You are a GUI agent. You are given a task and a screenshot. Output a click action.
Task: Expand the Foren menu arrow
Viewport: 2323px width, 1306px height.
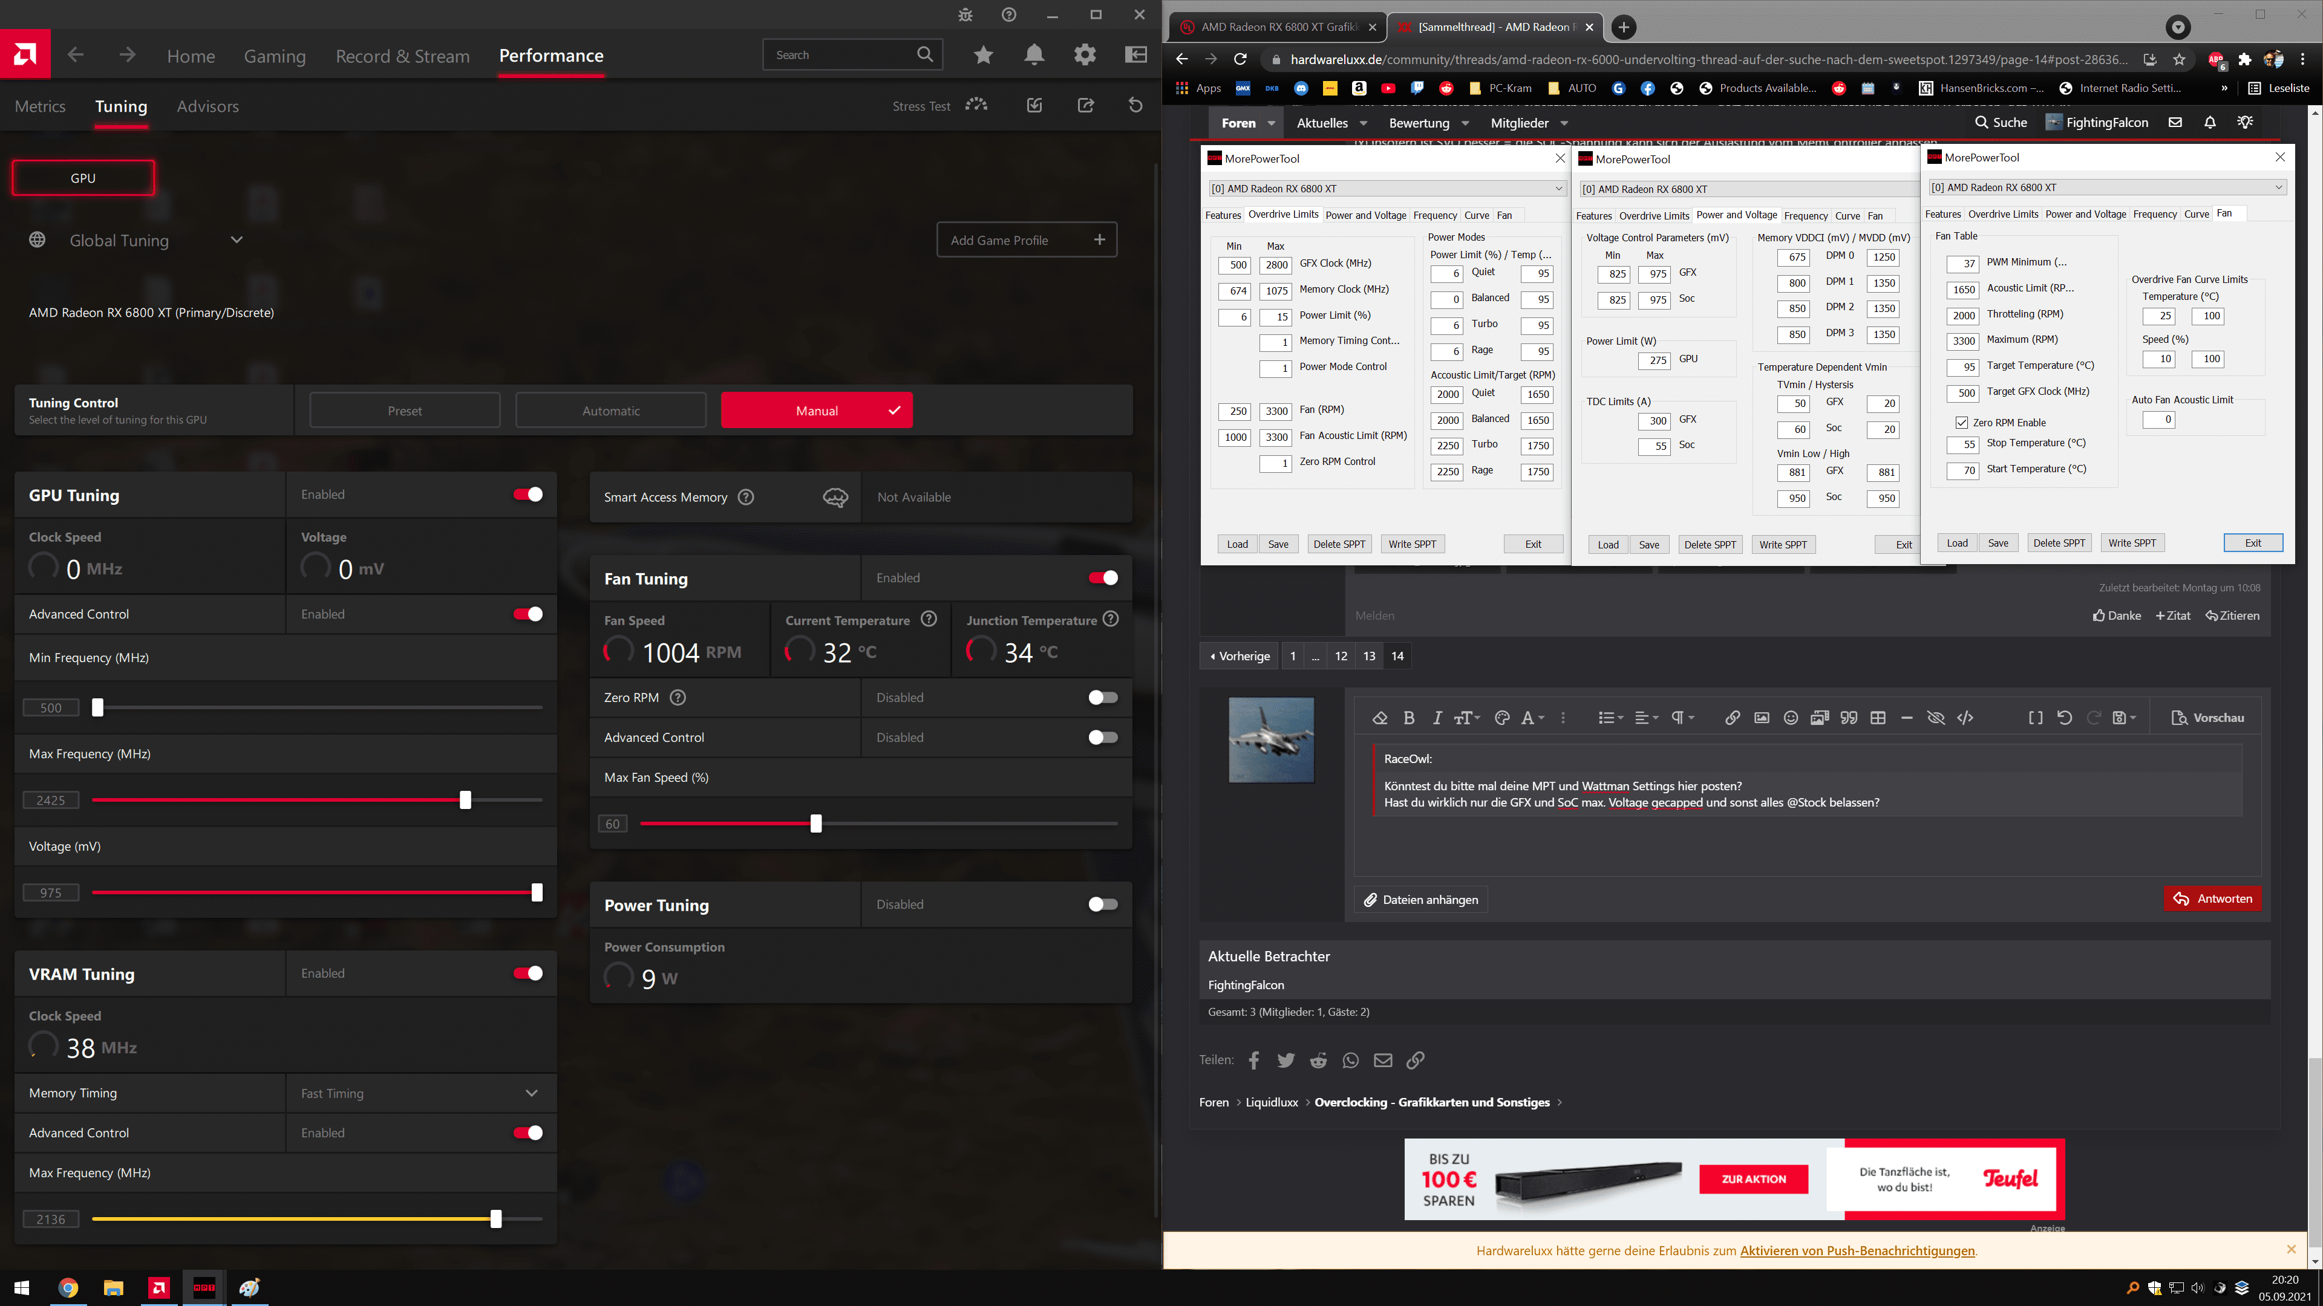(x=1272, y=123)
